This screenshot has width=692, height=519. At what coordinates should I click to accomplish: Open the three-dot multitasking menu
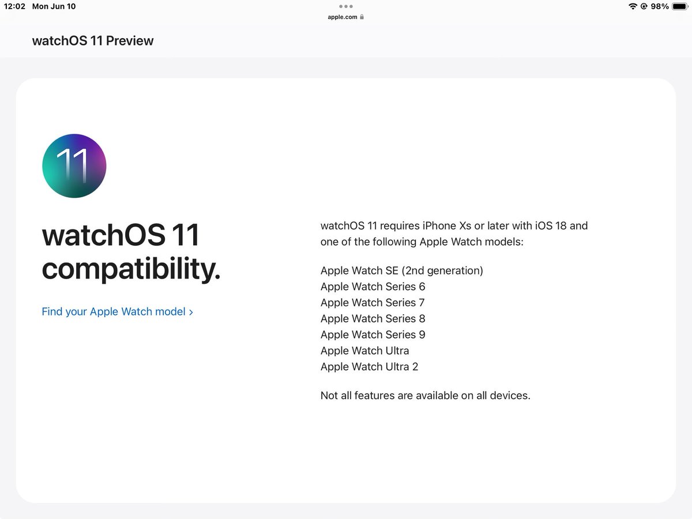tap(345, 7)
